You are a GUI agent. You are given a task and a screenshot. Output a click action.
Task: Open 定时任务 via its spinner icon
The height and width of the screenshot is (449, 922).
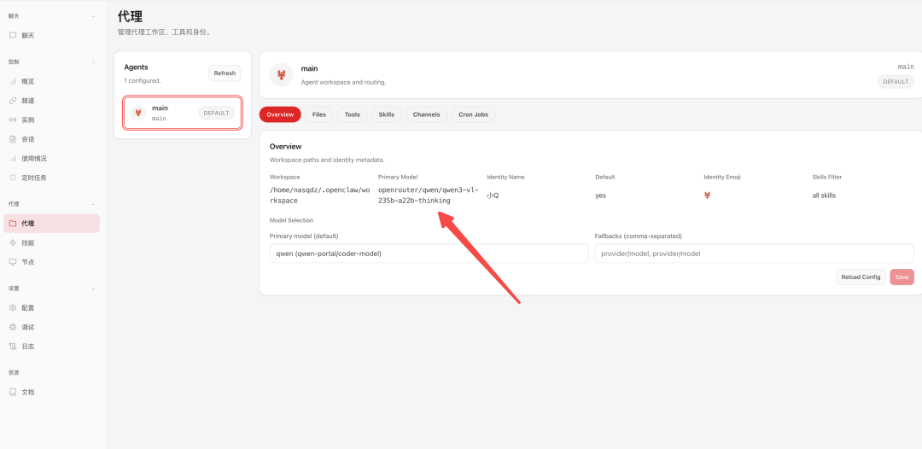13,178
